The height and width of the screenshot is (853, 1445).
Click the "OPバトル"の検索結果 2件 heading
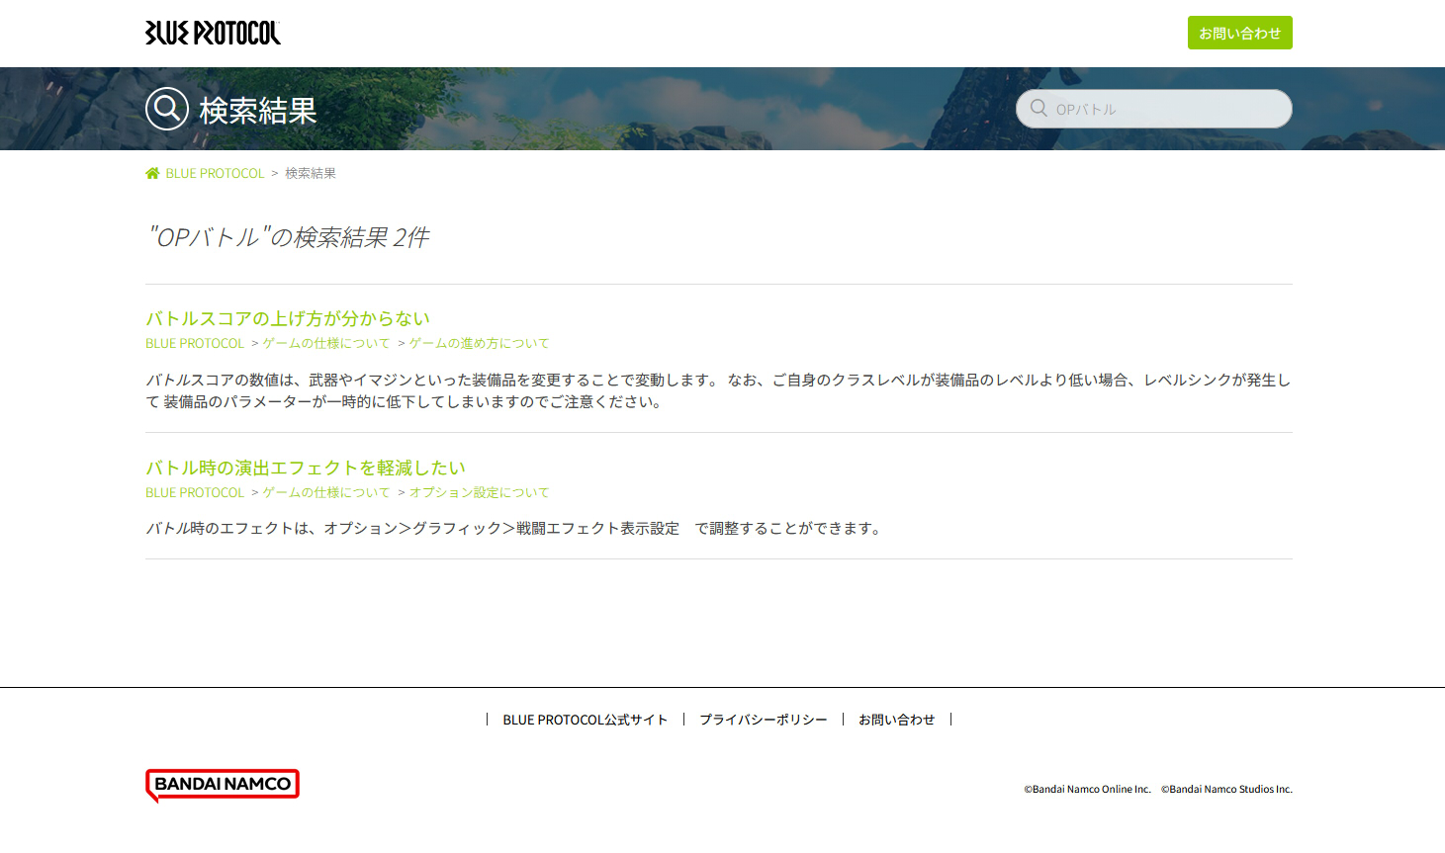(x=288, y=237)
